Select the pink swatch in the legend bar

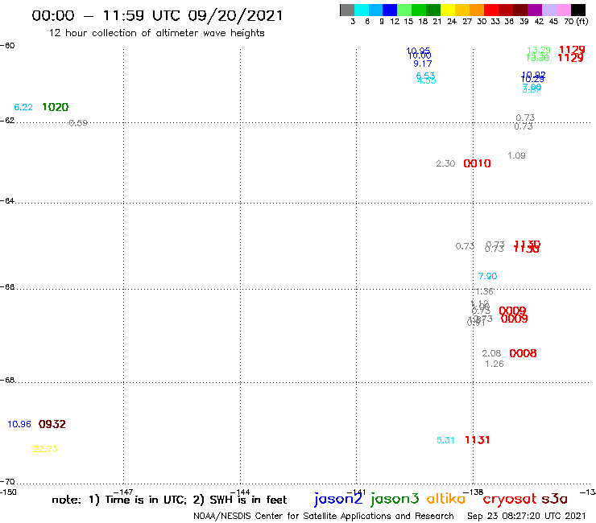pyautogui.click(x=564, y=10)
